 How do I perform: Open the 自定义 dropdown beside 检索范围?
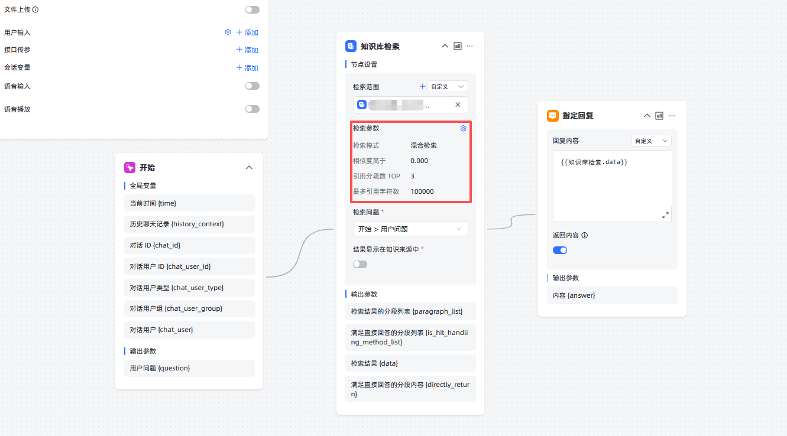pyautogui.click(x=448, y=86)
